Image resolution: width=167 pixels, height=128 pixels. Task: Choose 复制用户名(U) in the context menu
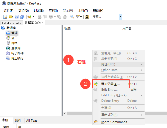coord(118,53)
